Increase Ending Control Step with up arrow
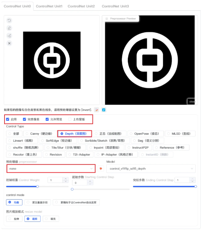Screen dimensions: 203x230 (x=192, y=179)
